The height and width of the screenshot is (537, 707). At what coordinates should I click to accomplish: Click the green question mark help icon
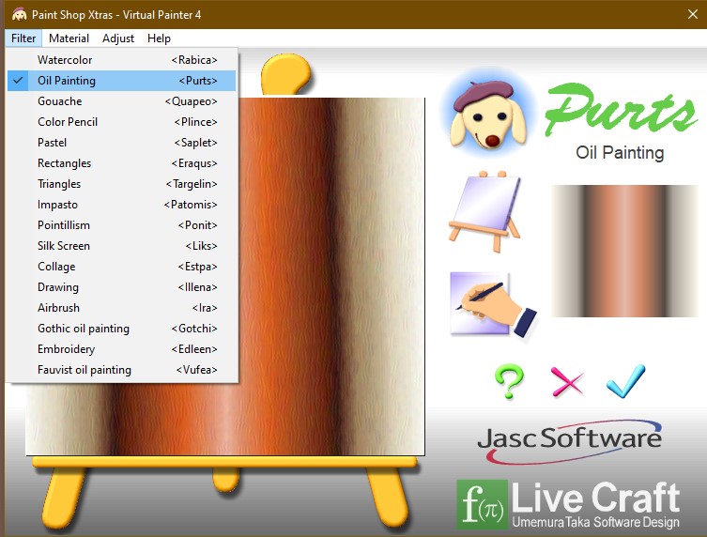510,381
